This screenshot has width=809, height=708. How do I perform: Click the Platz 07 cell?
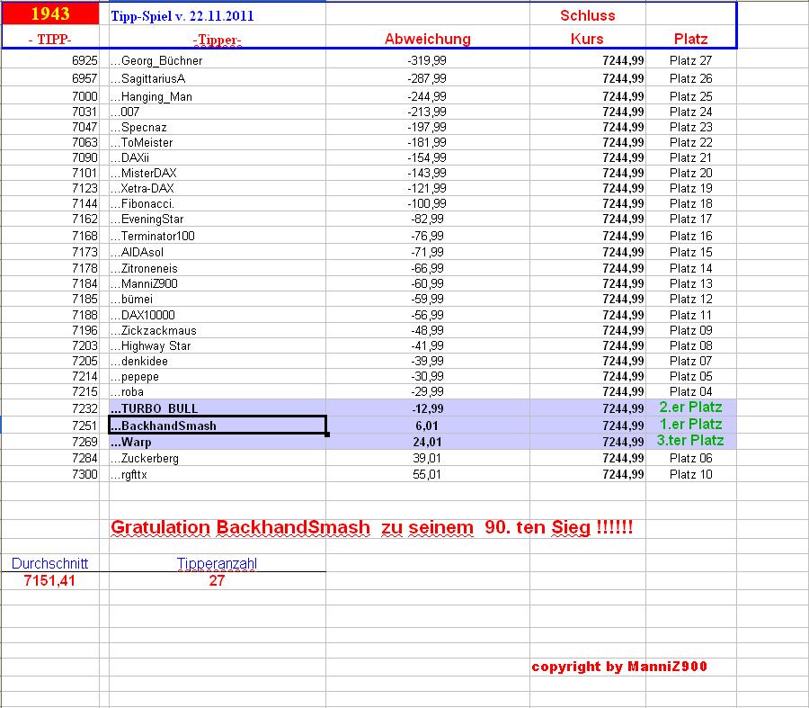click(691, 362)
